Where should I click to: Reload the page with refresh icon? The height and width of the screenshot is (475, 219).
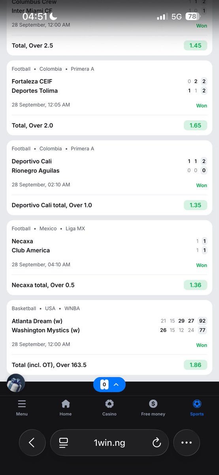click(x=157, y=443)
